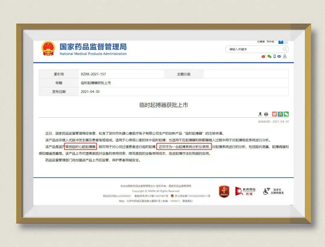Open the mobile phone icon

(274, 56)
